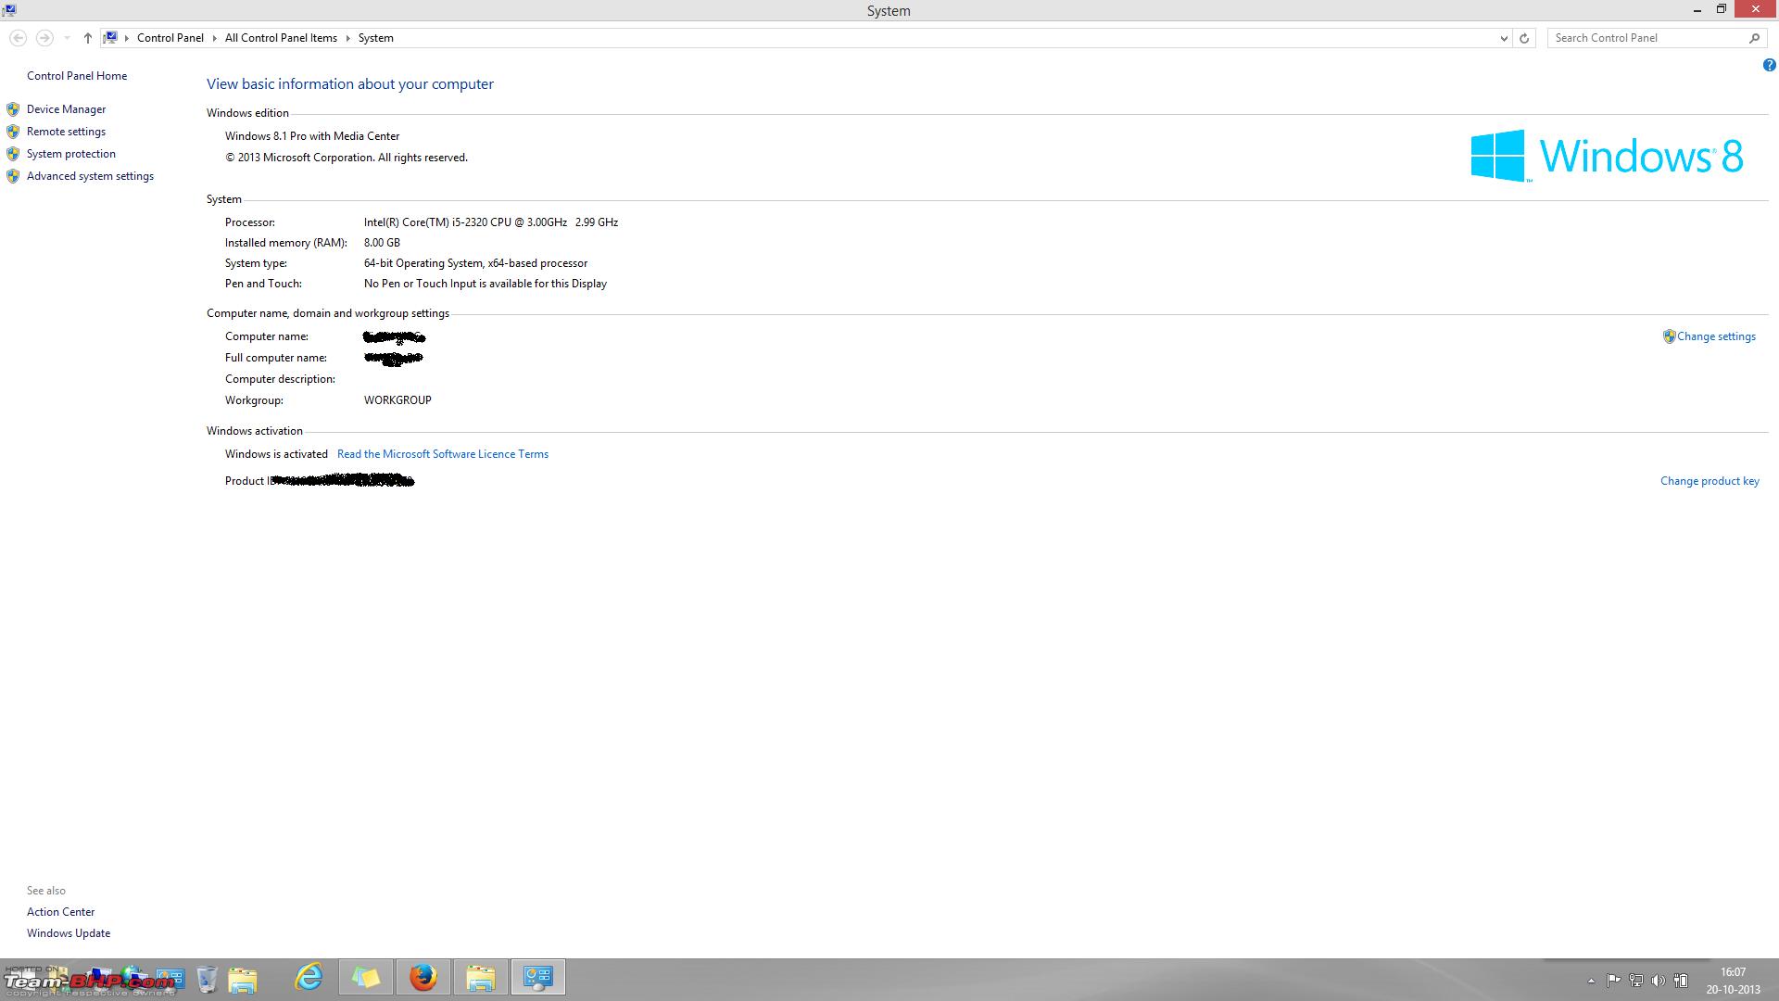Select active Control Panel taskbar button
Viewport: 1779px width, 1001px height.
538,977
